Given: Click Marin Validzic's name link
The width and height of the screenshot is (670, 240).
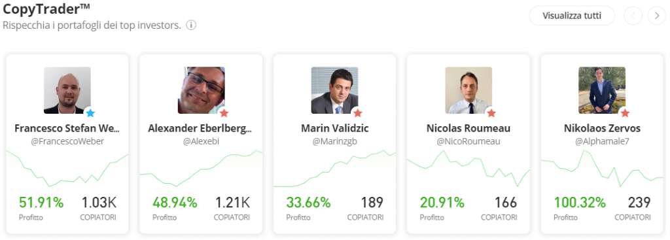Looking at the screenshot, I should click(x=334, y=128).
